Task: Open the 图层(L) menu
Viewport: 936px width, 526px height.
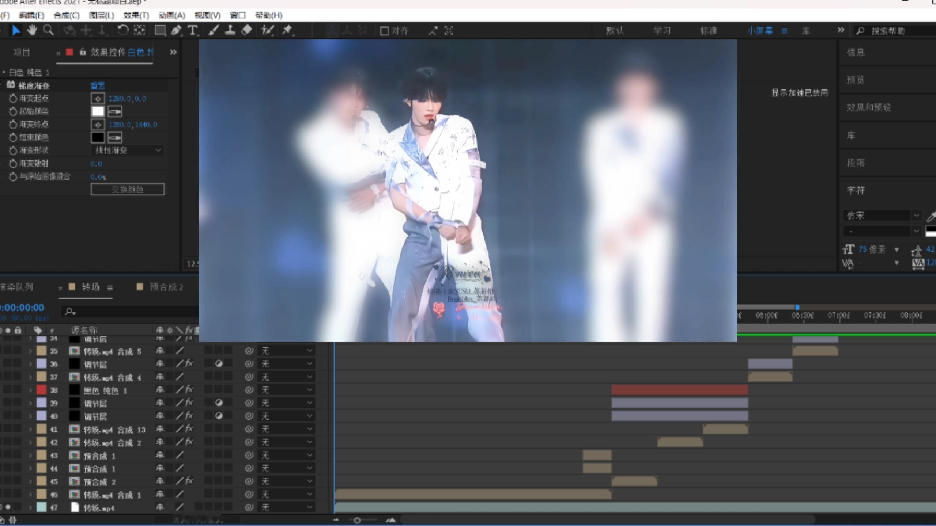Action: click(x=101, y=15)
